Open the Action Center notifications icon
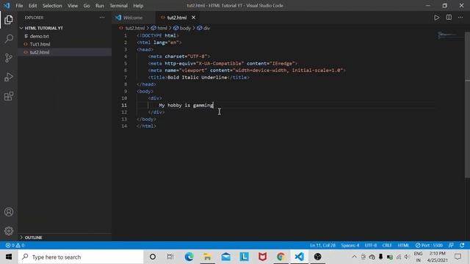The width and height of the screenshot is (470, 264). coord(458,257)
